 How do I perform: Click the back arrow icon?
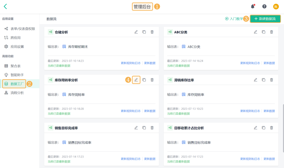[5, 7]
